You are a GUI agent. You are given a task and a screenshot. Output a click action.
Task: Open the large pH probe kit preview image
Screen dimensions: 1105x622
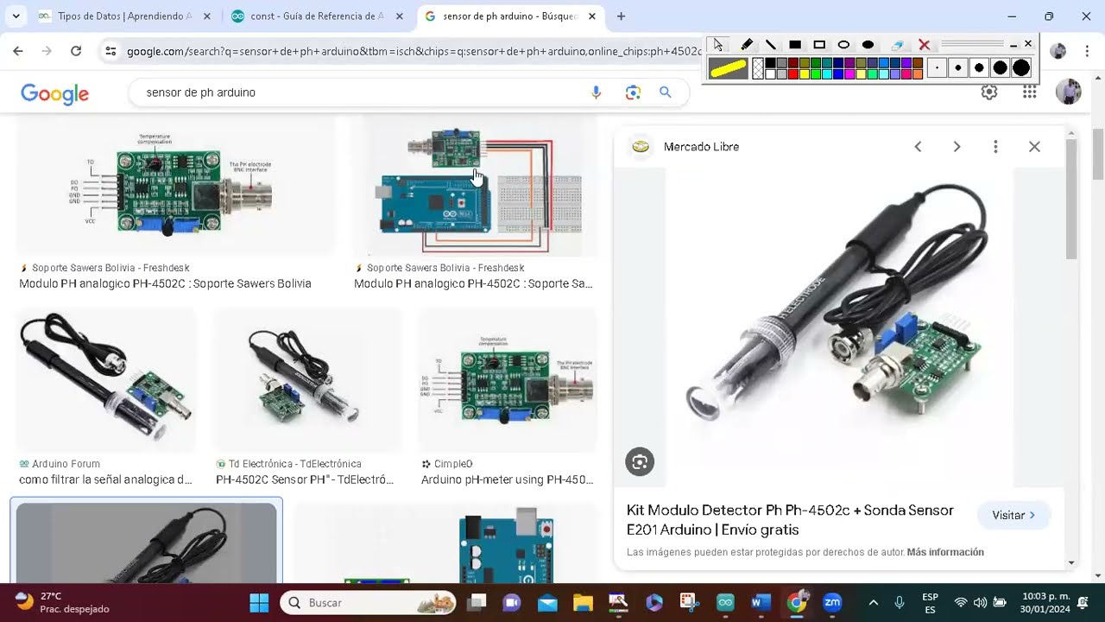[x=838, y=327]
